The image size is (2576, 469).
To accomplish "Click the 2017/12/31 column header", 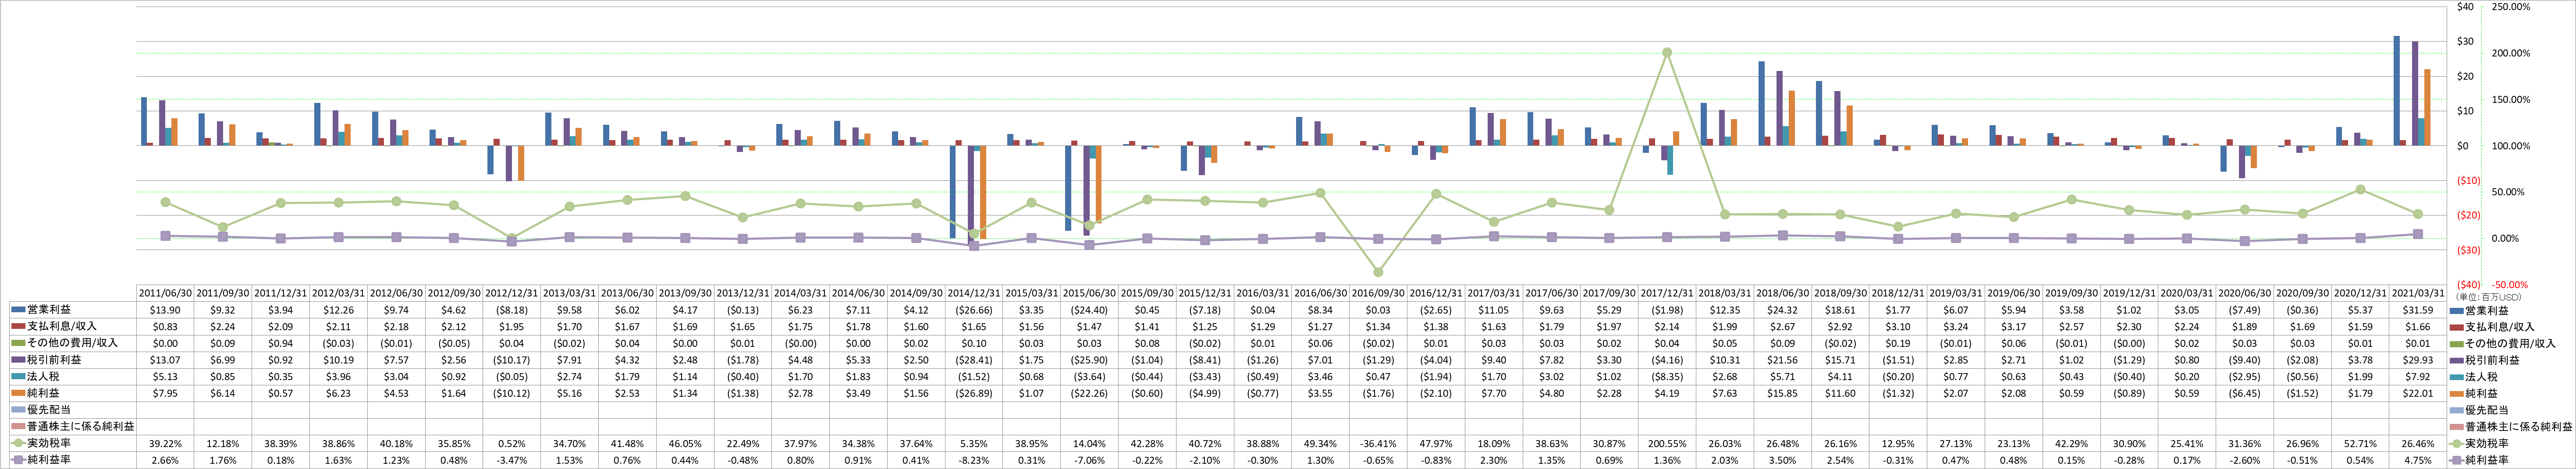I will (x=1667, y=294).
